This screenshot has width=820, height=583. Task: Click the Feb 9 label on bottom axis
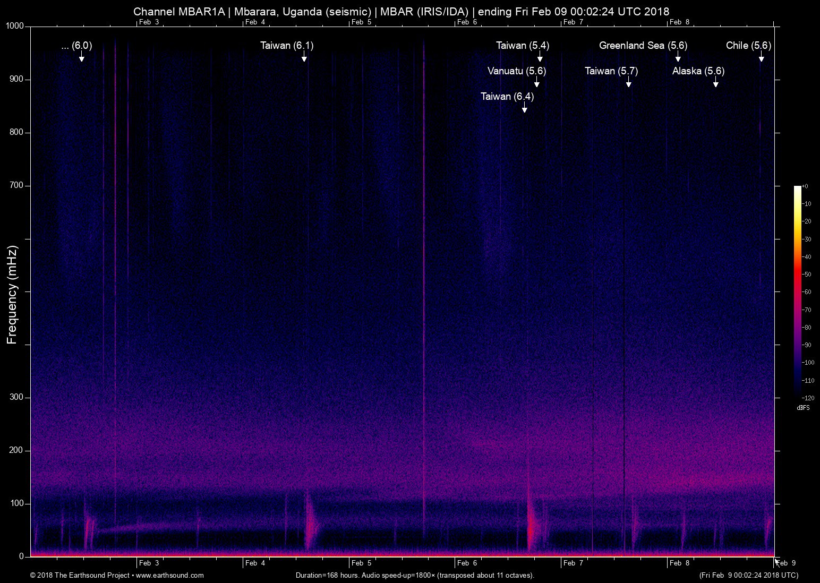point(786,564)
